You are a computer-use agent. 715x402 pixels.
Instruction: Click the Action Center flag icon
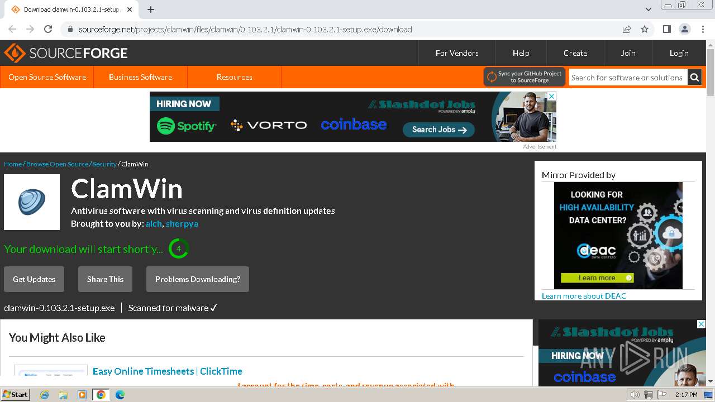point(662,395)
